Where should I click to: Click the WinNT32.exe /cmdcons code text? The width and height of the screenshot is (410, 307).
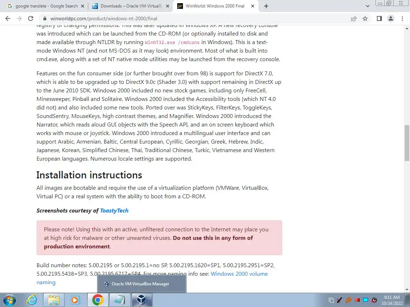172,42
